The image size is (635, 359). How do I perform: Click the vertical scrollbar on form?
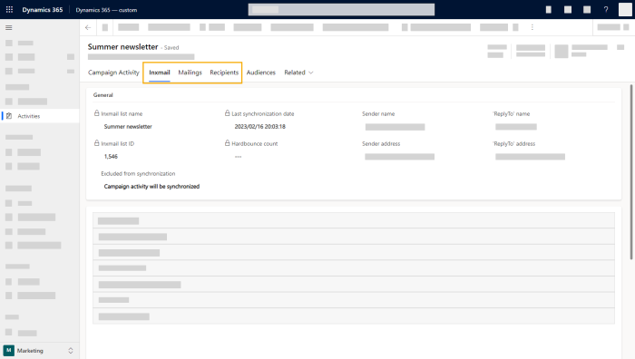pyautogui.click(x=631, y=172)
